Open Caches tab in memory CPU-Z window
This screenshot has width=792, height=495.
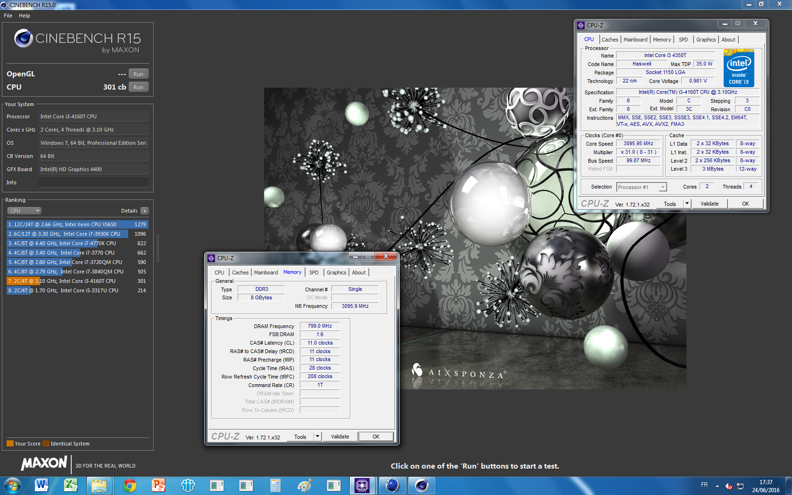point(240,272)
